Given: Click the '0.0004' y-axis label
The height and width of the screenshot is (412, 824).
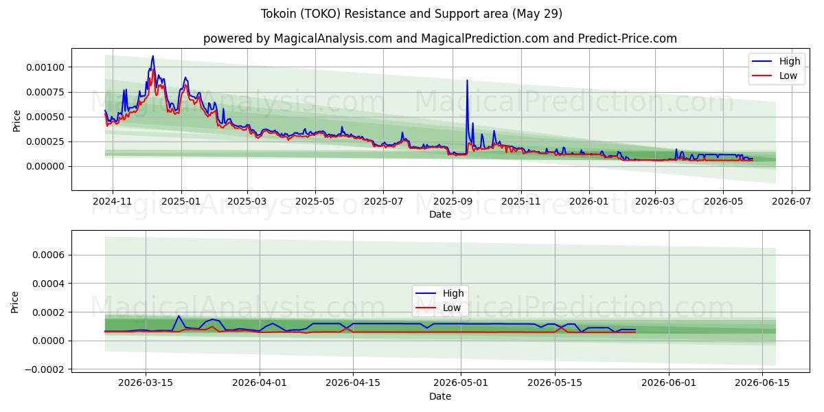Looking at the screenshot, I should click(x=49, y=284).
